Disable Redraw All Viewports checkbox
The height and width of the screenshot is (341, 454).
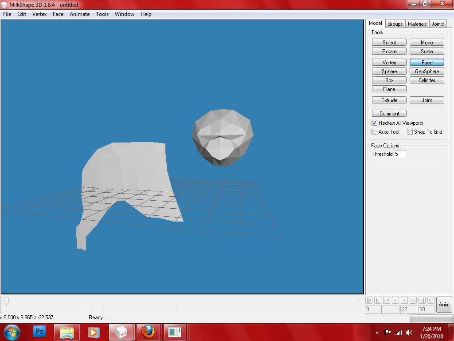click(x=374, y=123)
